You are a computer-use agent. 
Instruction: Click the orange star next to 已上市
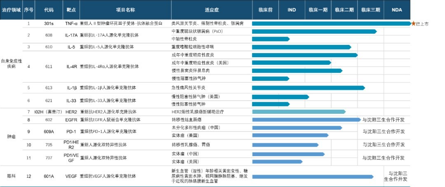413,24
